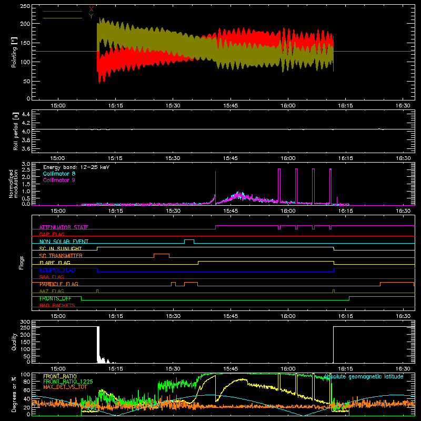Click the 3.6 tick on Roll period axis
This screenshot has height=421, width=421.
click(x=26, y=148)
